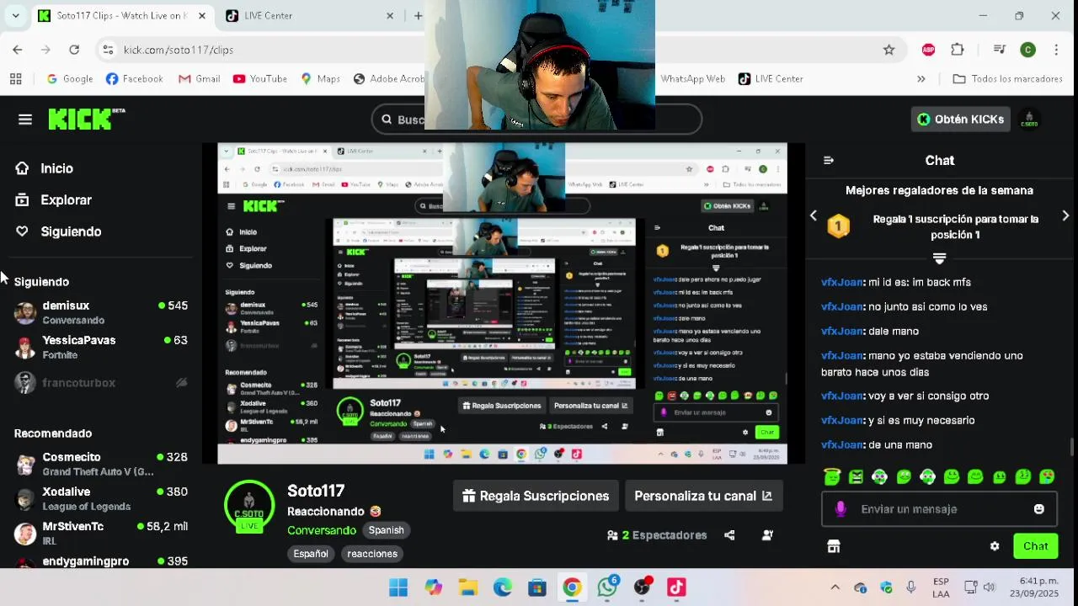The height and width of the screenshot is (606, 1078).
Task: Click the Español tag
Action: [x=311, y=554]
